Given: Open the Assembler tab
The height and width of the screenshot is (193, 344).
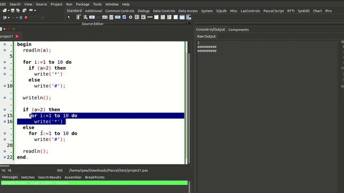Looking at the screenshot, I should pos(73,177).
